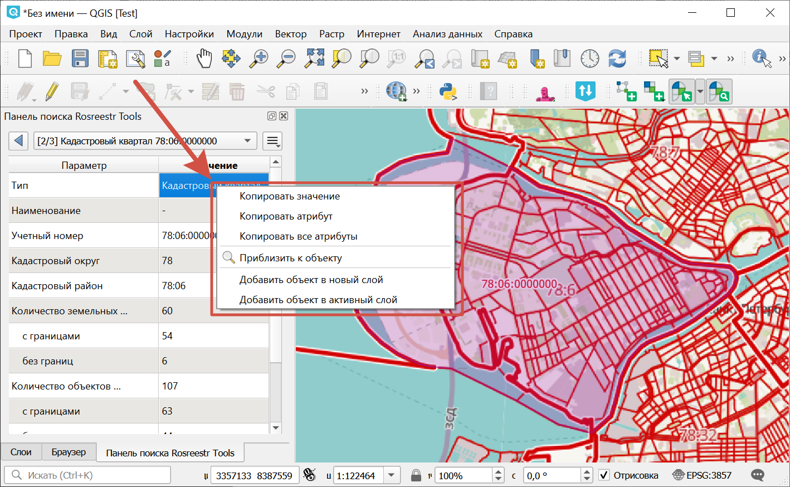Viewport: 790px width, 487px height.
Task: Choose Копировать все атрибуты in context menu
Action: pyautogui.click(x=335, y=236)
